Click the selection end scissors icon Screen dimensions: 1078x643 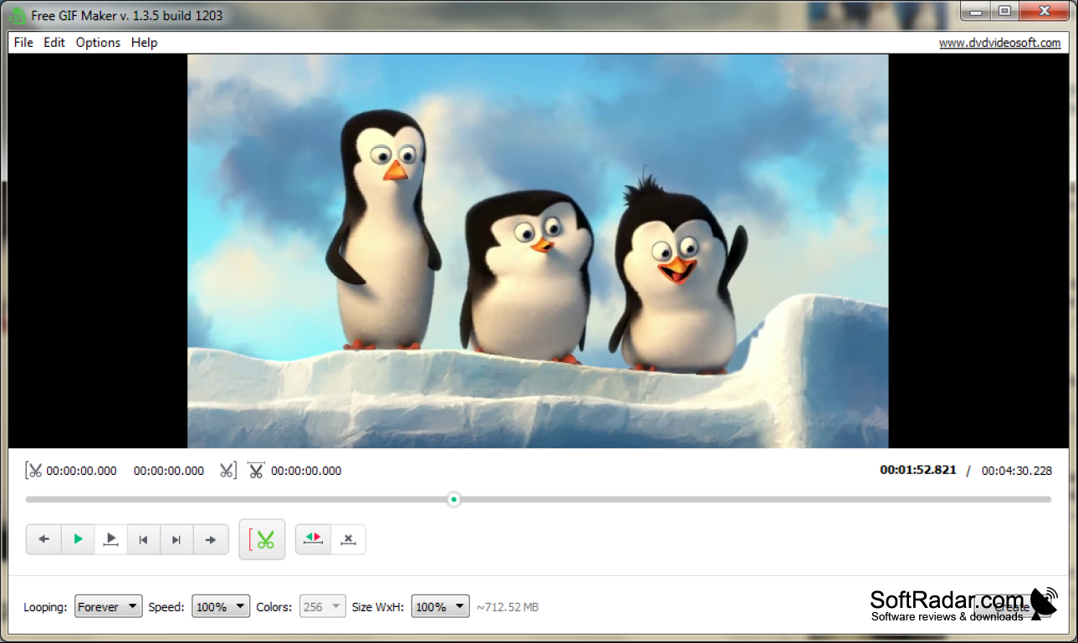pos(227,470)
